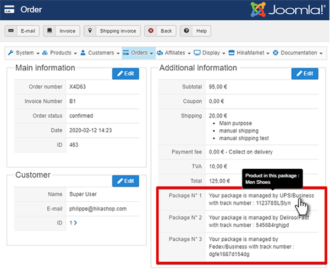
Task: Expand the Affiliates menu caret
Action: [189, 53]
